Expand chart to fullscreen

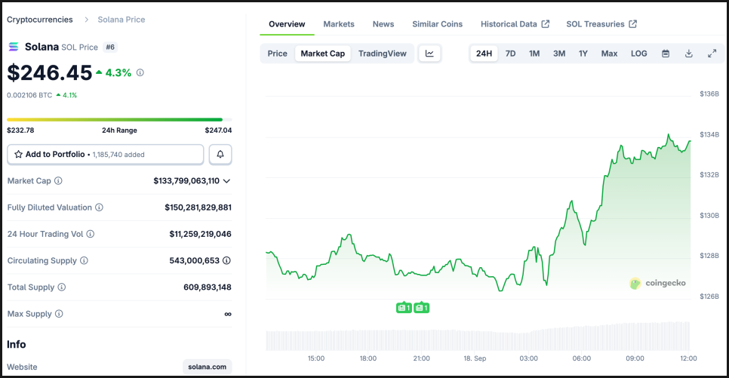[712, 54]
